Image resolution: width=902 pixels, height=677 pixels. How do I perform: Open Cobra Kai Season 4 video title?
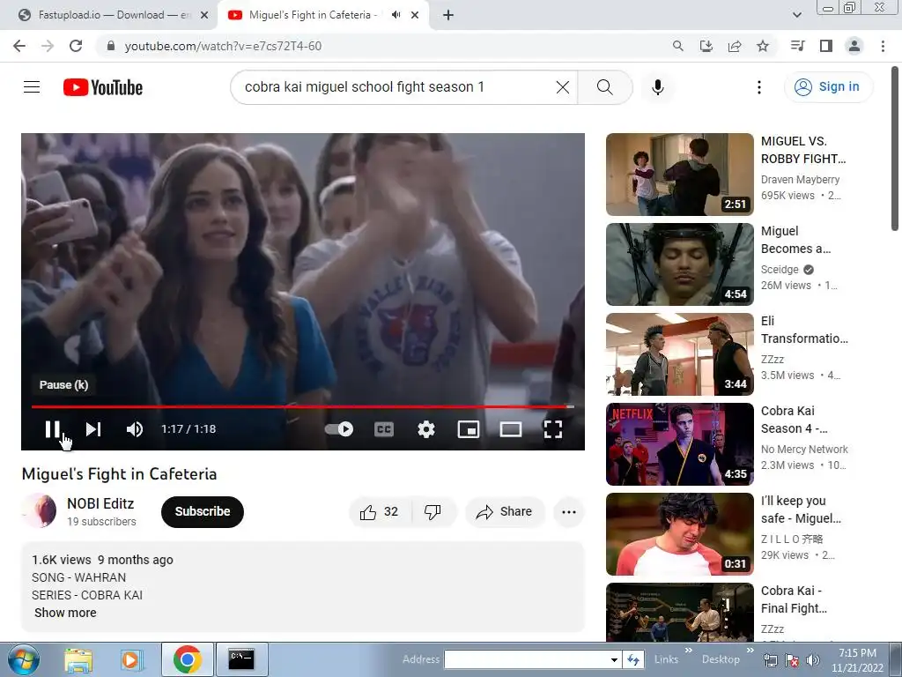click(794, 420)
